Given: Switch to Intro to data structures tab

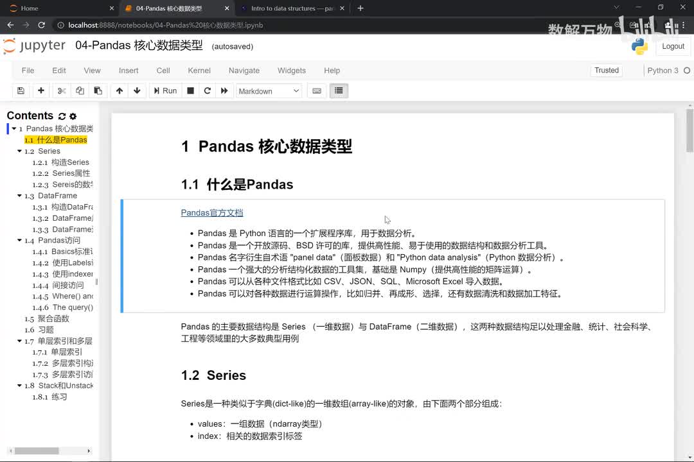Looking at the screenshot, I should [292, 8].
